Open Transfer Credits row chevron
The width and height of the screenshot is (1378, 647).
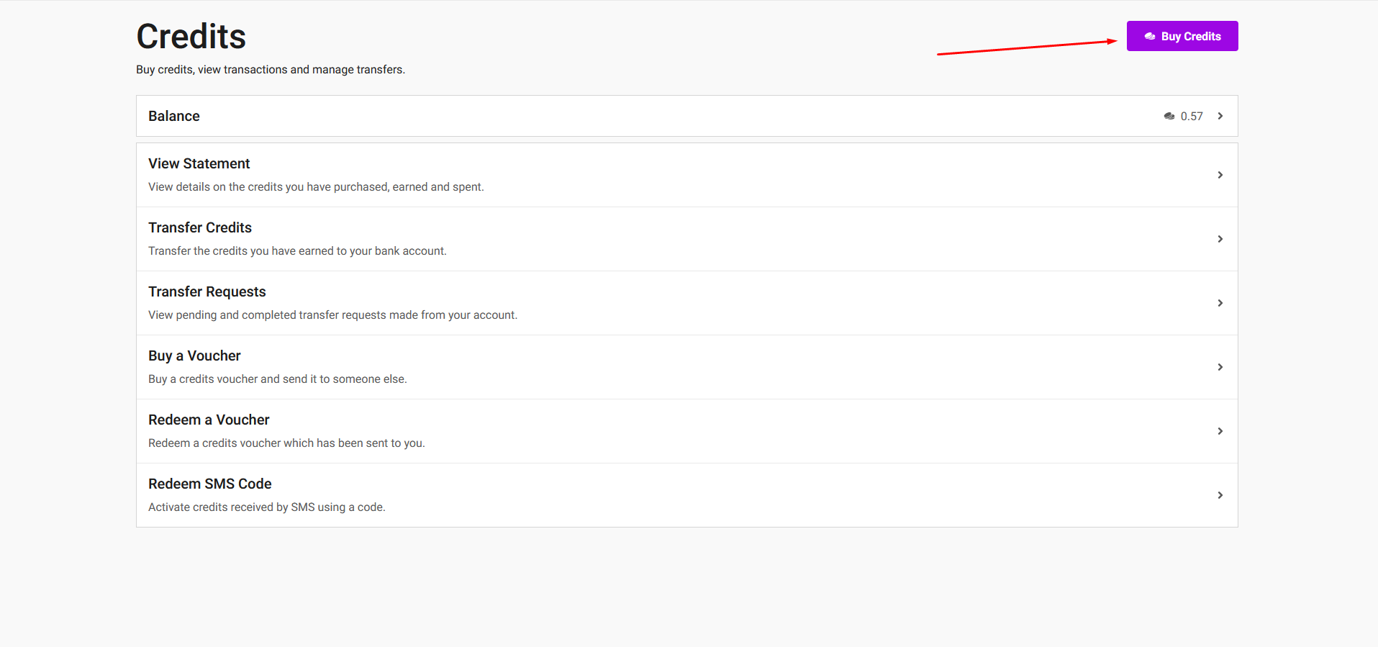1220,239
